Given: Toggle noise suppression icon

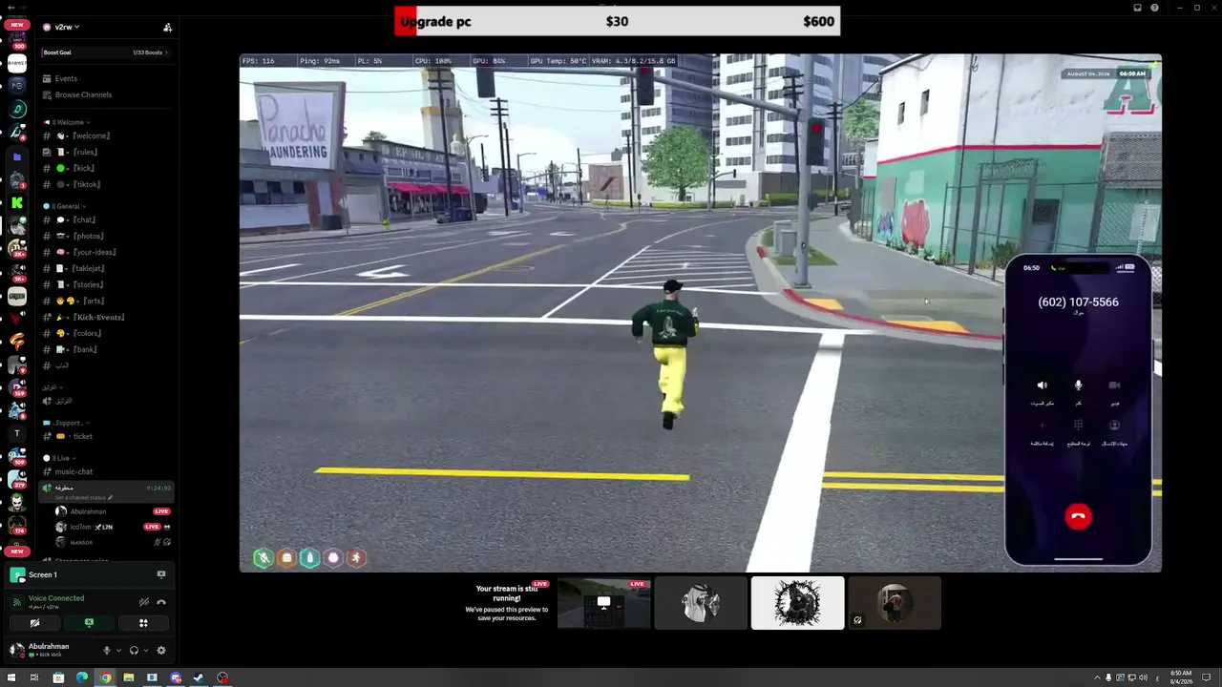Looking at the screenshot, I should (144, 602).
